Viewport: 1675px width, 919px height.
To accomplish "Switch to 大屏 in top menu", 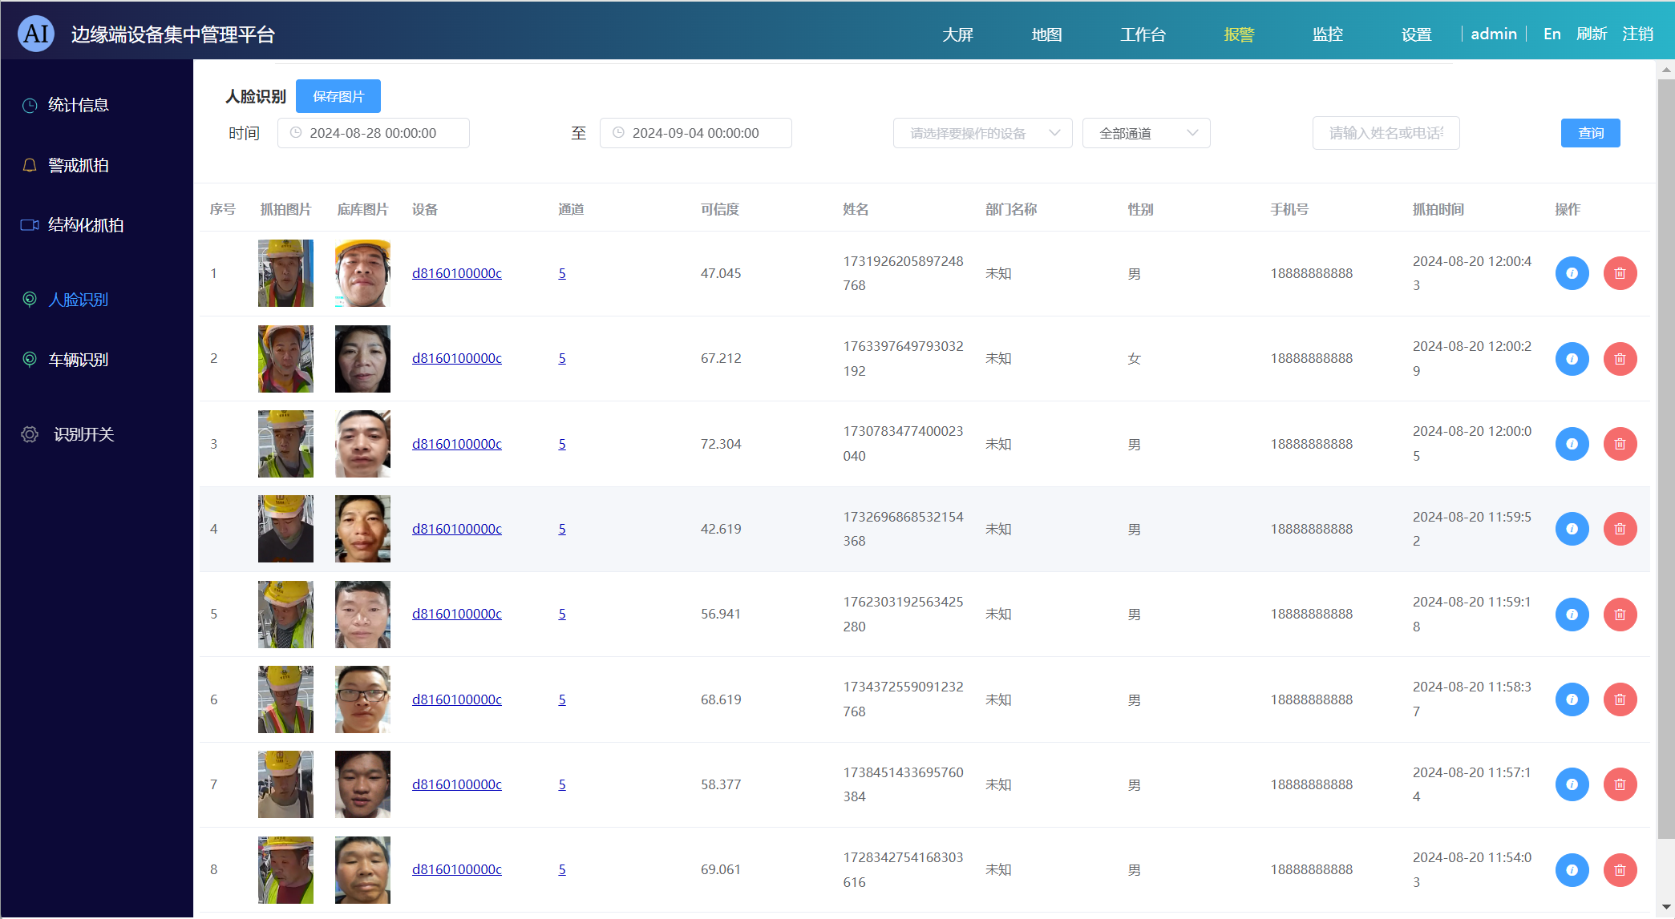I will (957, 34).
